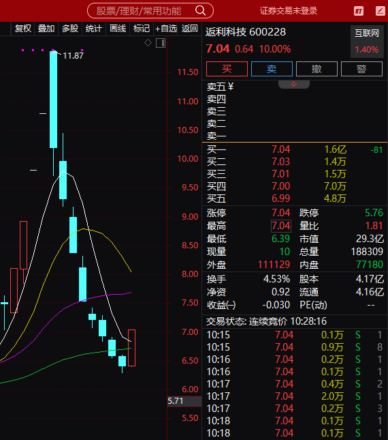Image resolution: width=388 pixels, height=440 pixels.
Task: Select the 买五 price 6.99
Action: [x=280, y=199]
